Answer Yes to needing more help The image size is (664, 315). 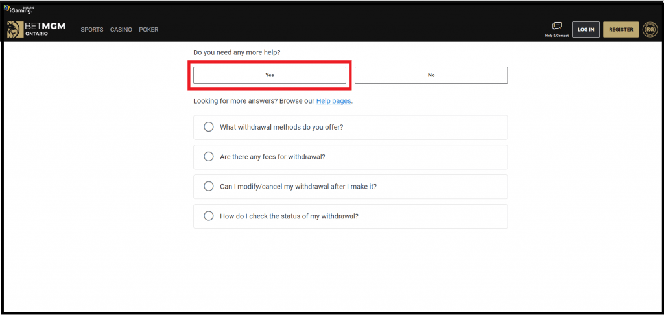(x=270, y=75)
